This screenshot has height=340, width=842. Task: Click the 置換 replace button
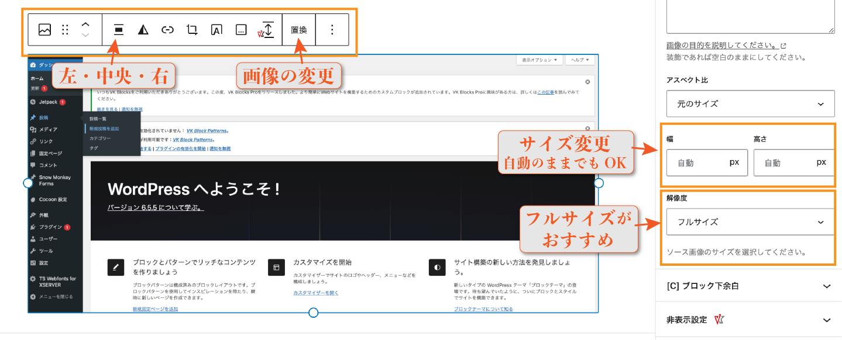tap(299, 30)
